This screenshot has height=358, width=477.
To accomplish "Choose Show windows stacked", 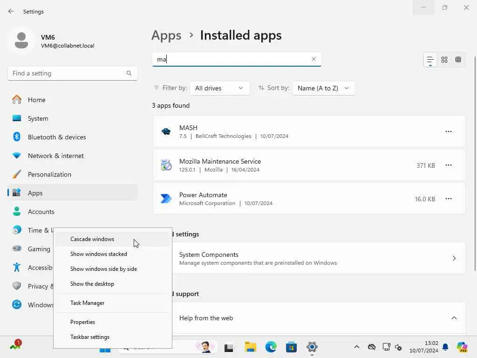I will click(x=113, y=254).
